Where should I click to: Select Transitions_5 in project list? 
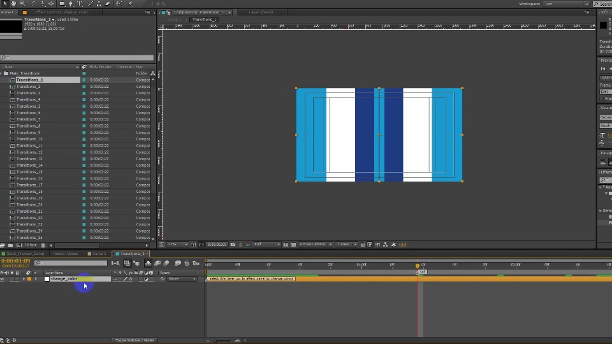tap(29, 106)
